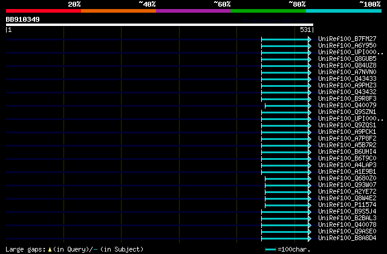Viewport: 387px width, 254px height.
Task: Select the UniRef100_B2BAL3 label
Action: coord(347,218)
